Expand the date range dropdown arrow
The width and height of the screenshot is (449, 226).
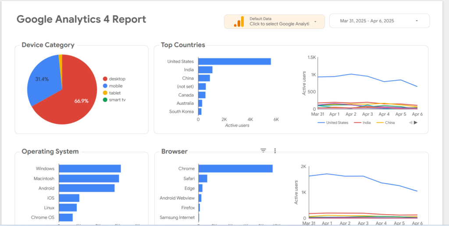pos(416,21)
